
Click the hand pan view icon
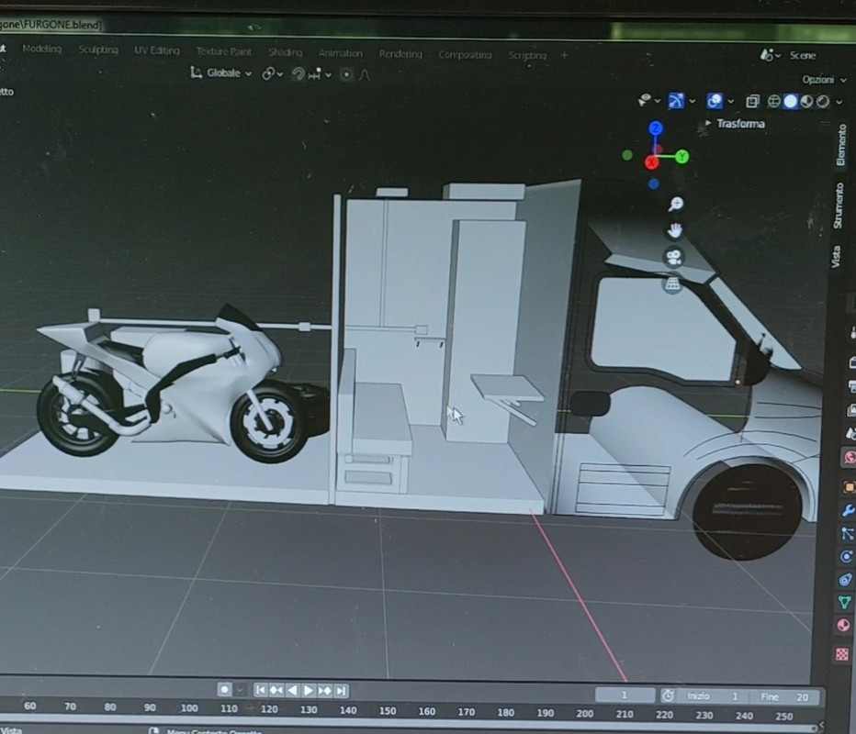click(675, 229)
